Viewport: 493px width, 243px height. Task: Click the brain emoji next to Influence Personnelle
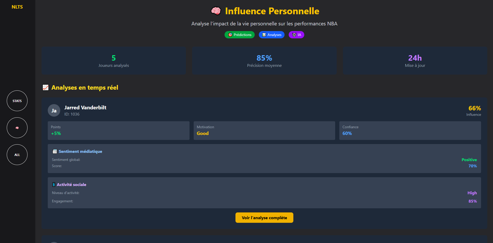point(216,11)
